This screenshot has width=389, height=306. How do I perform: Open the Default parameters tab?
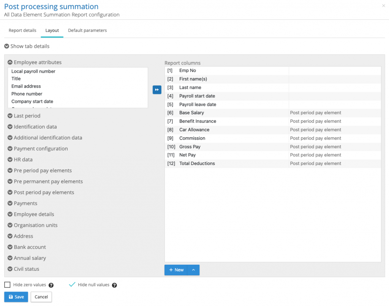87,30
